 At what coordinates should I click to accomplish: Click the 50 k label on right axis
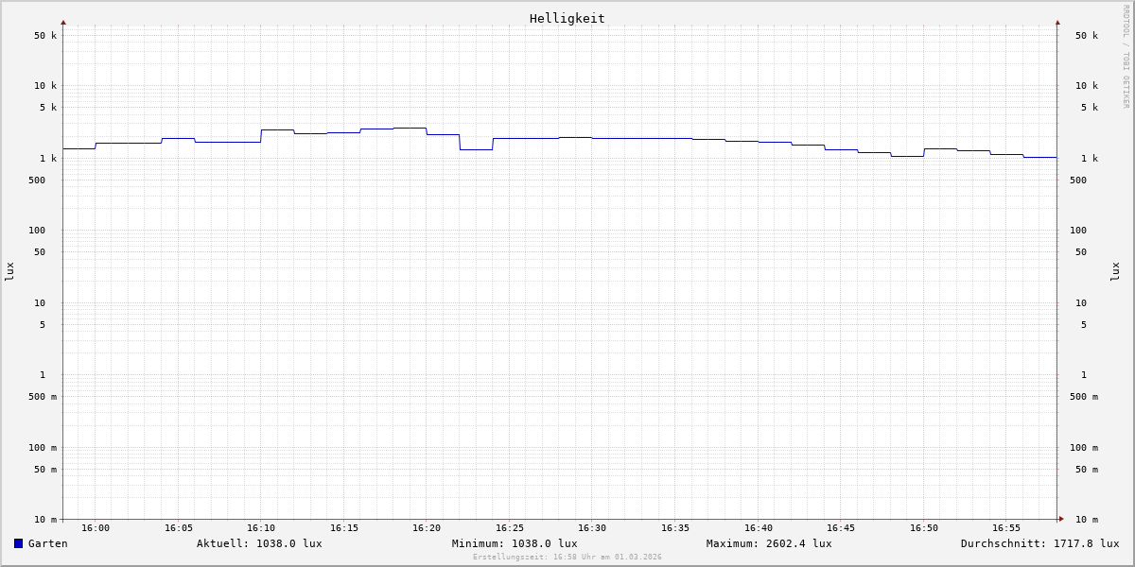(x=1087, y=36)
